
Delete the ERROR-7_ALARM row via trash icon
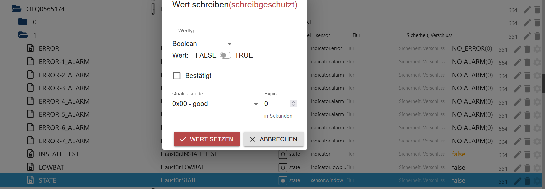[x=527, y=142]
